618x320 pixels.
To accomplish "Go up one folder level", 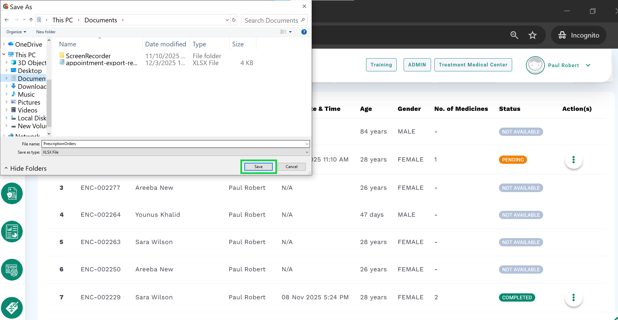I will coord(31,20).
